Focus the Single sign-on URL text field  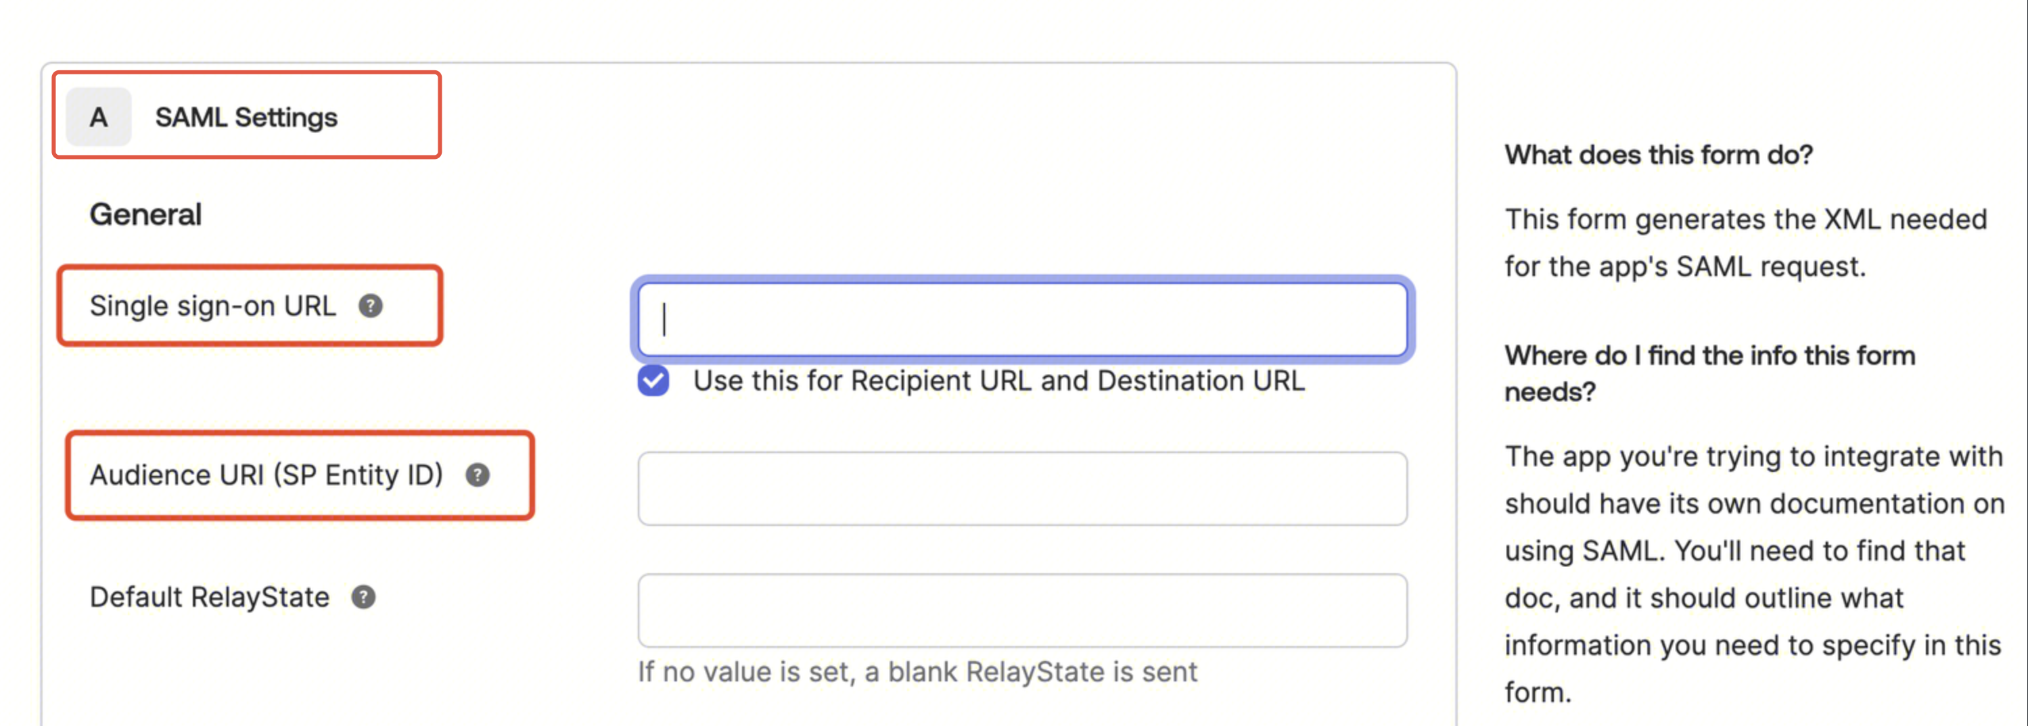pos(1022,319)
